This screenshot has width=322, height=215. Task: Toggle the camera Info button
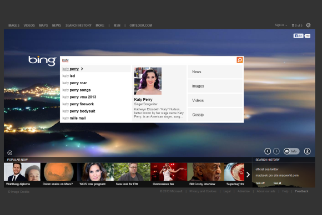[x=291, y=151]
